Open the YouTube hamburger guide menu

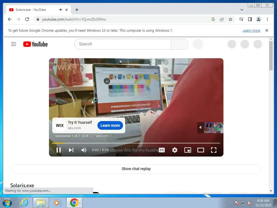14,44
